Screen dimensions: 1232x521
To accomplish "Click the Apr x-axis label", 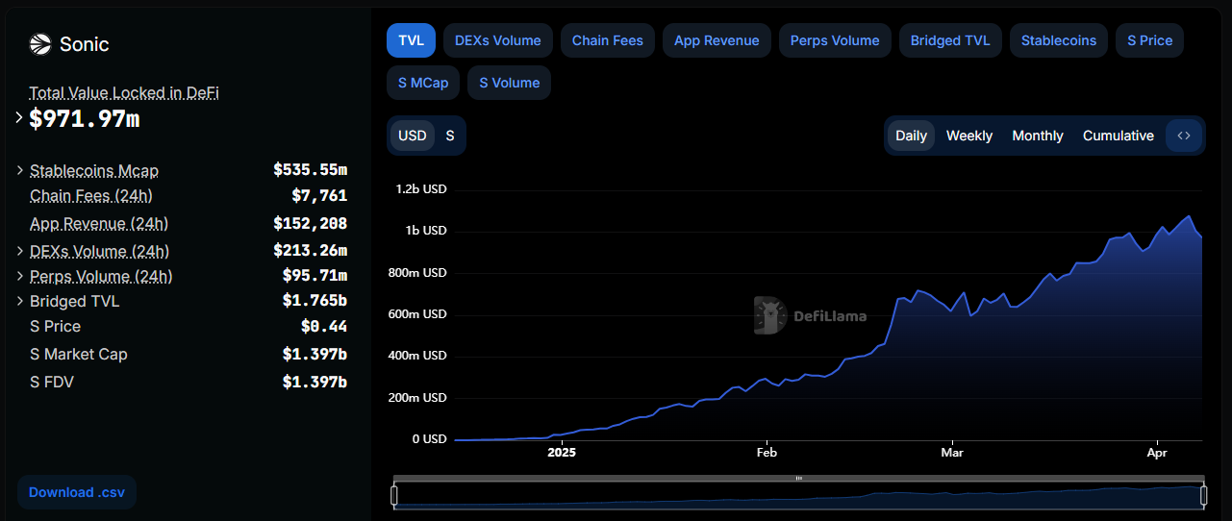I will click(1158, 452).
